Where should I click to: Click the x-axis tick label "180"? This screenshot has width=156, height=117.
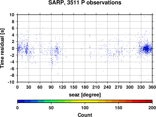(x=85, y=87)
